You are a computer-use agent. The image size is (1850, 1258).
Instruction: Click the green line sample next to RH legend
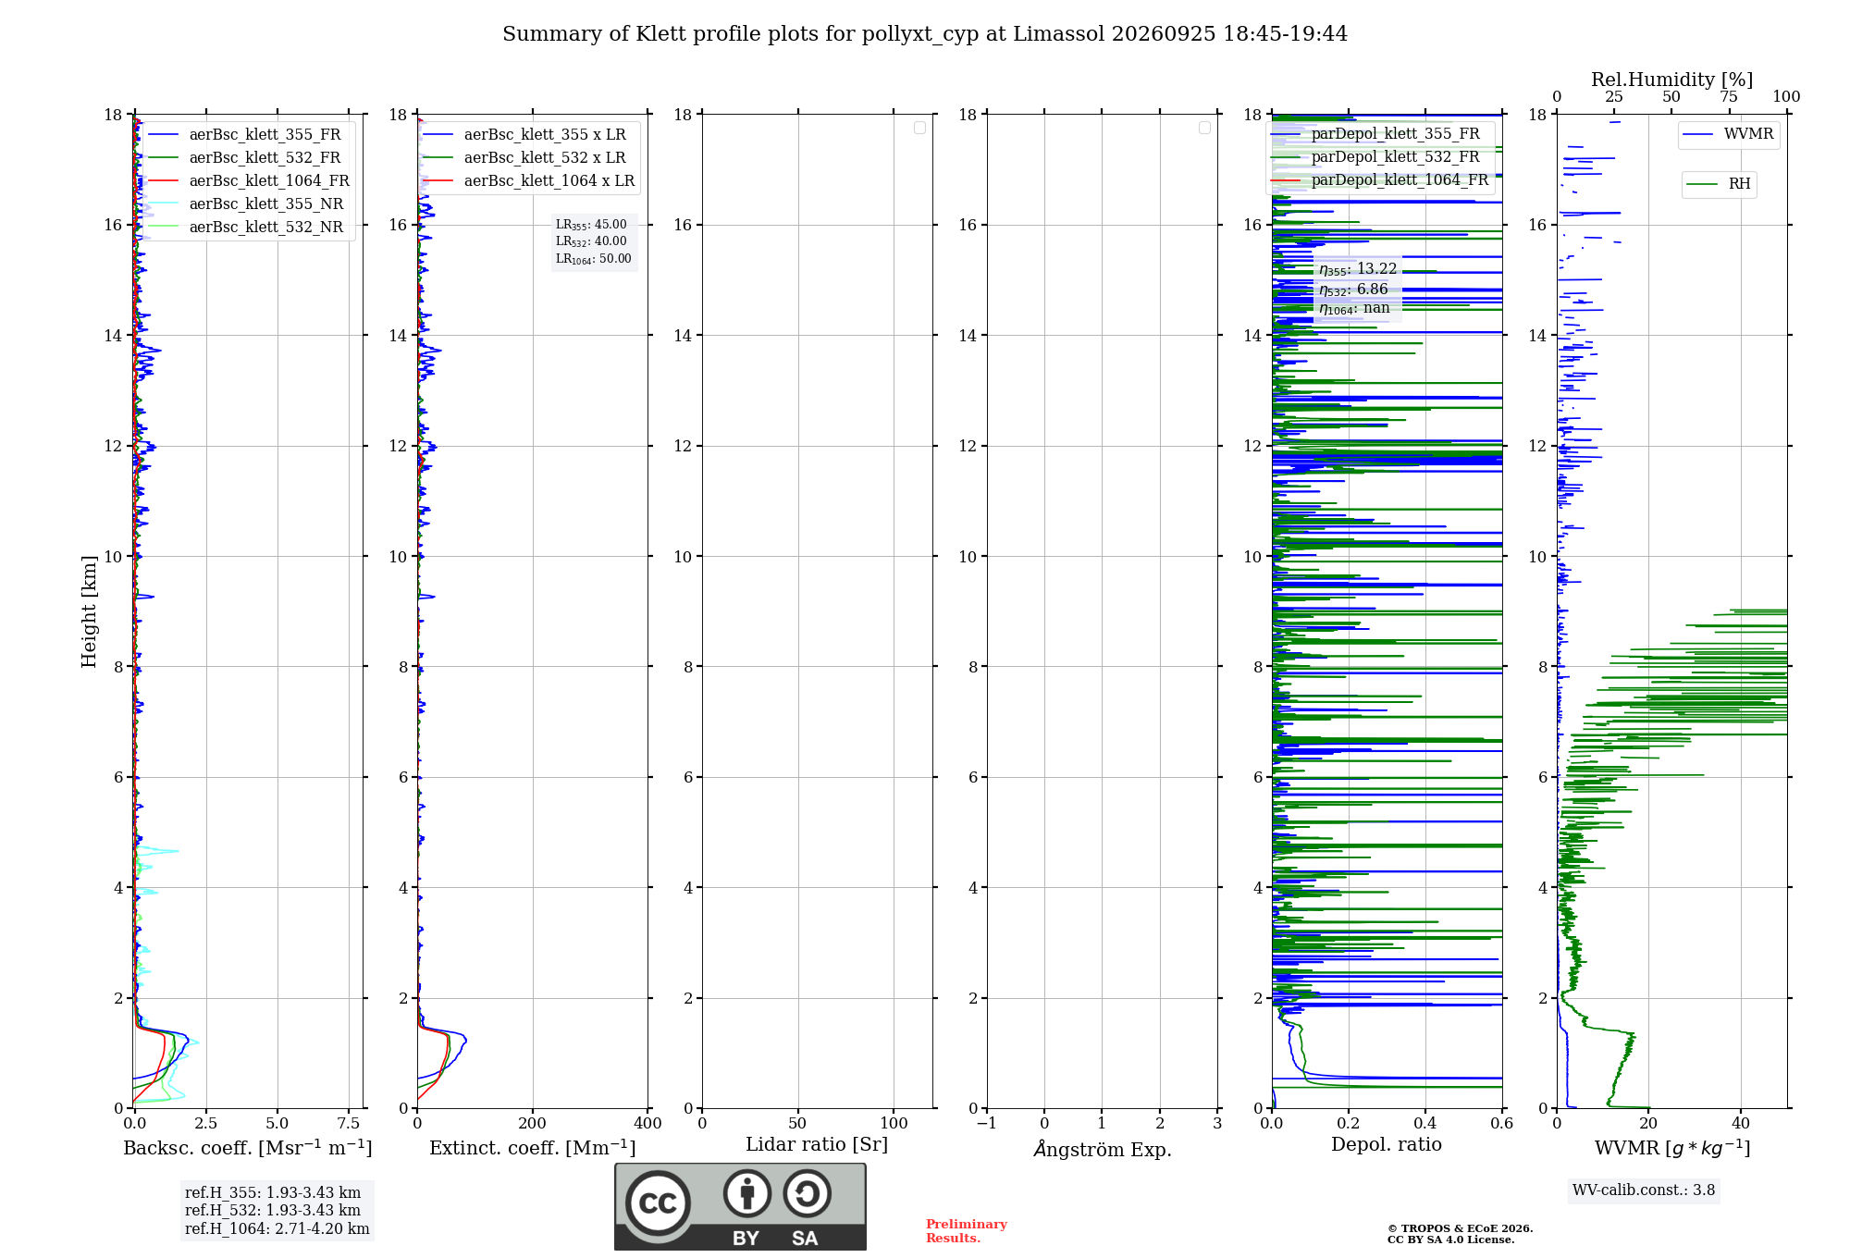pos(1702,184)
